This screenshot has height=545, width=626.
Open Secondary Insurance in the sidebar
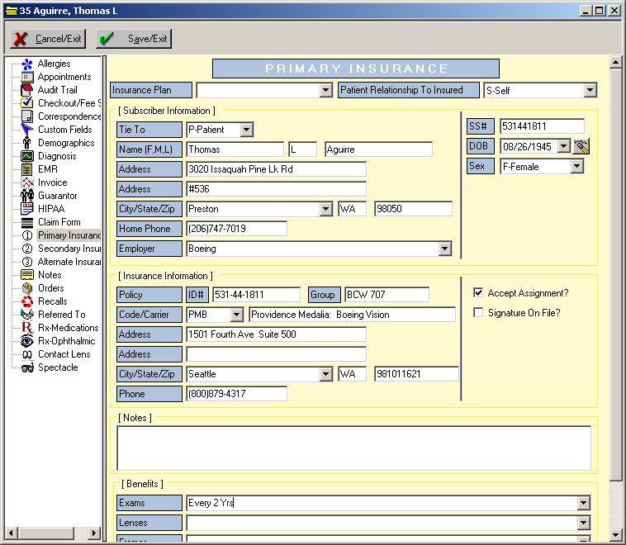pyautogui.click(x=69, y=249)
